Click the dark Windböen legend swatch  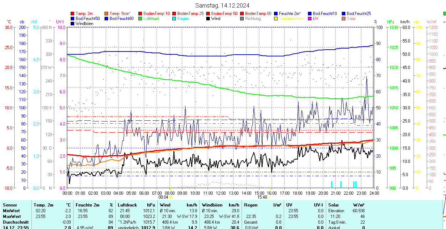pos(73,24)
